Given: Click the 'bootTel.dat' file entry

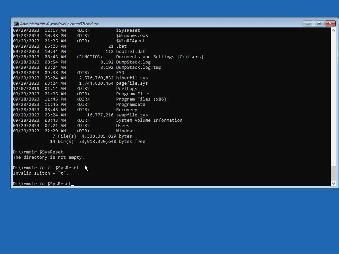Looking at the screenshot, I should click(x=130, y=52).
